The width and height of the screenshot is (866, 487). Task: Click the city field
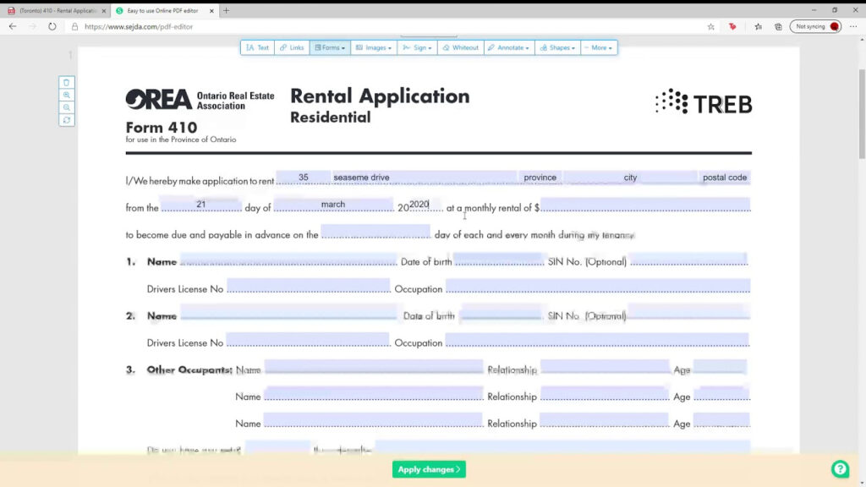630,178
